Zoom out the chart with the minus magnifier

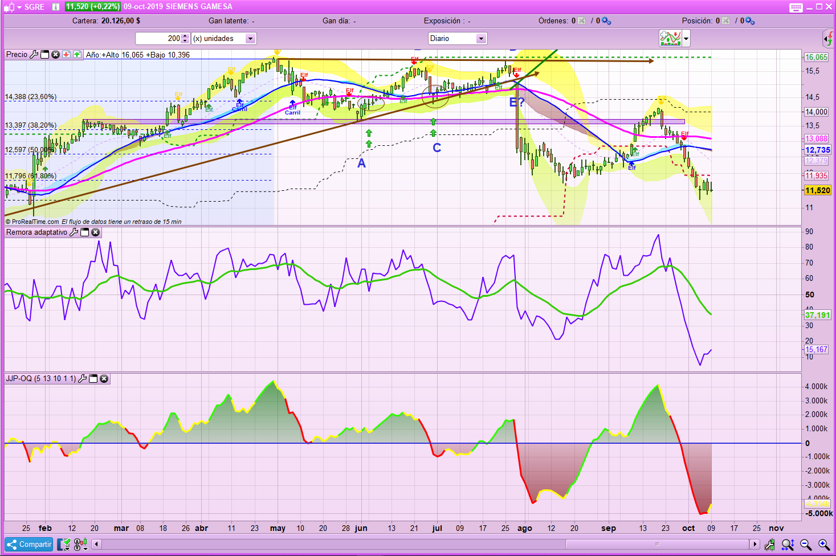(x=806, y=545)
